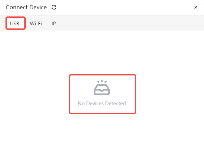Click the empty tab strip right of IP
The height and width of the screenshot is (144, 204).
(x=130, y=23)
